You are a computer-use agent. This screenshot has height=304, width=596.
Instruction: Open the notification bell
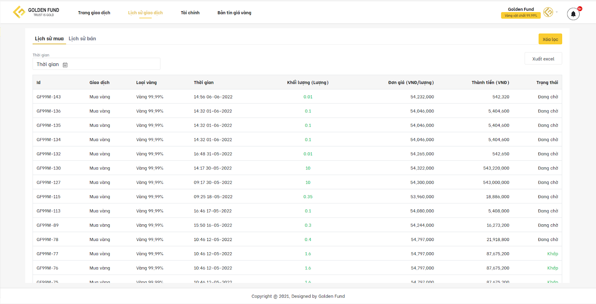(573, 14)
